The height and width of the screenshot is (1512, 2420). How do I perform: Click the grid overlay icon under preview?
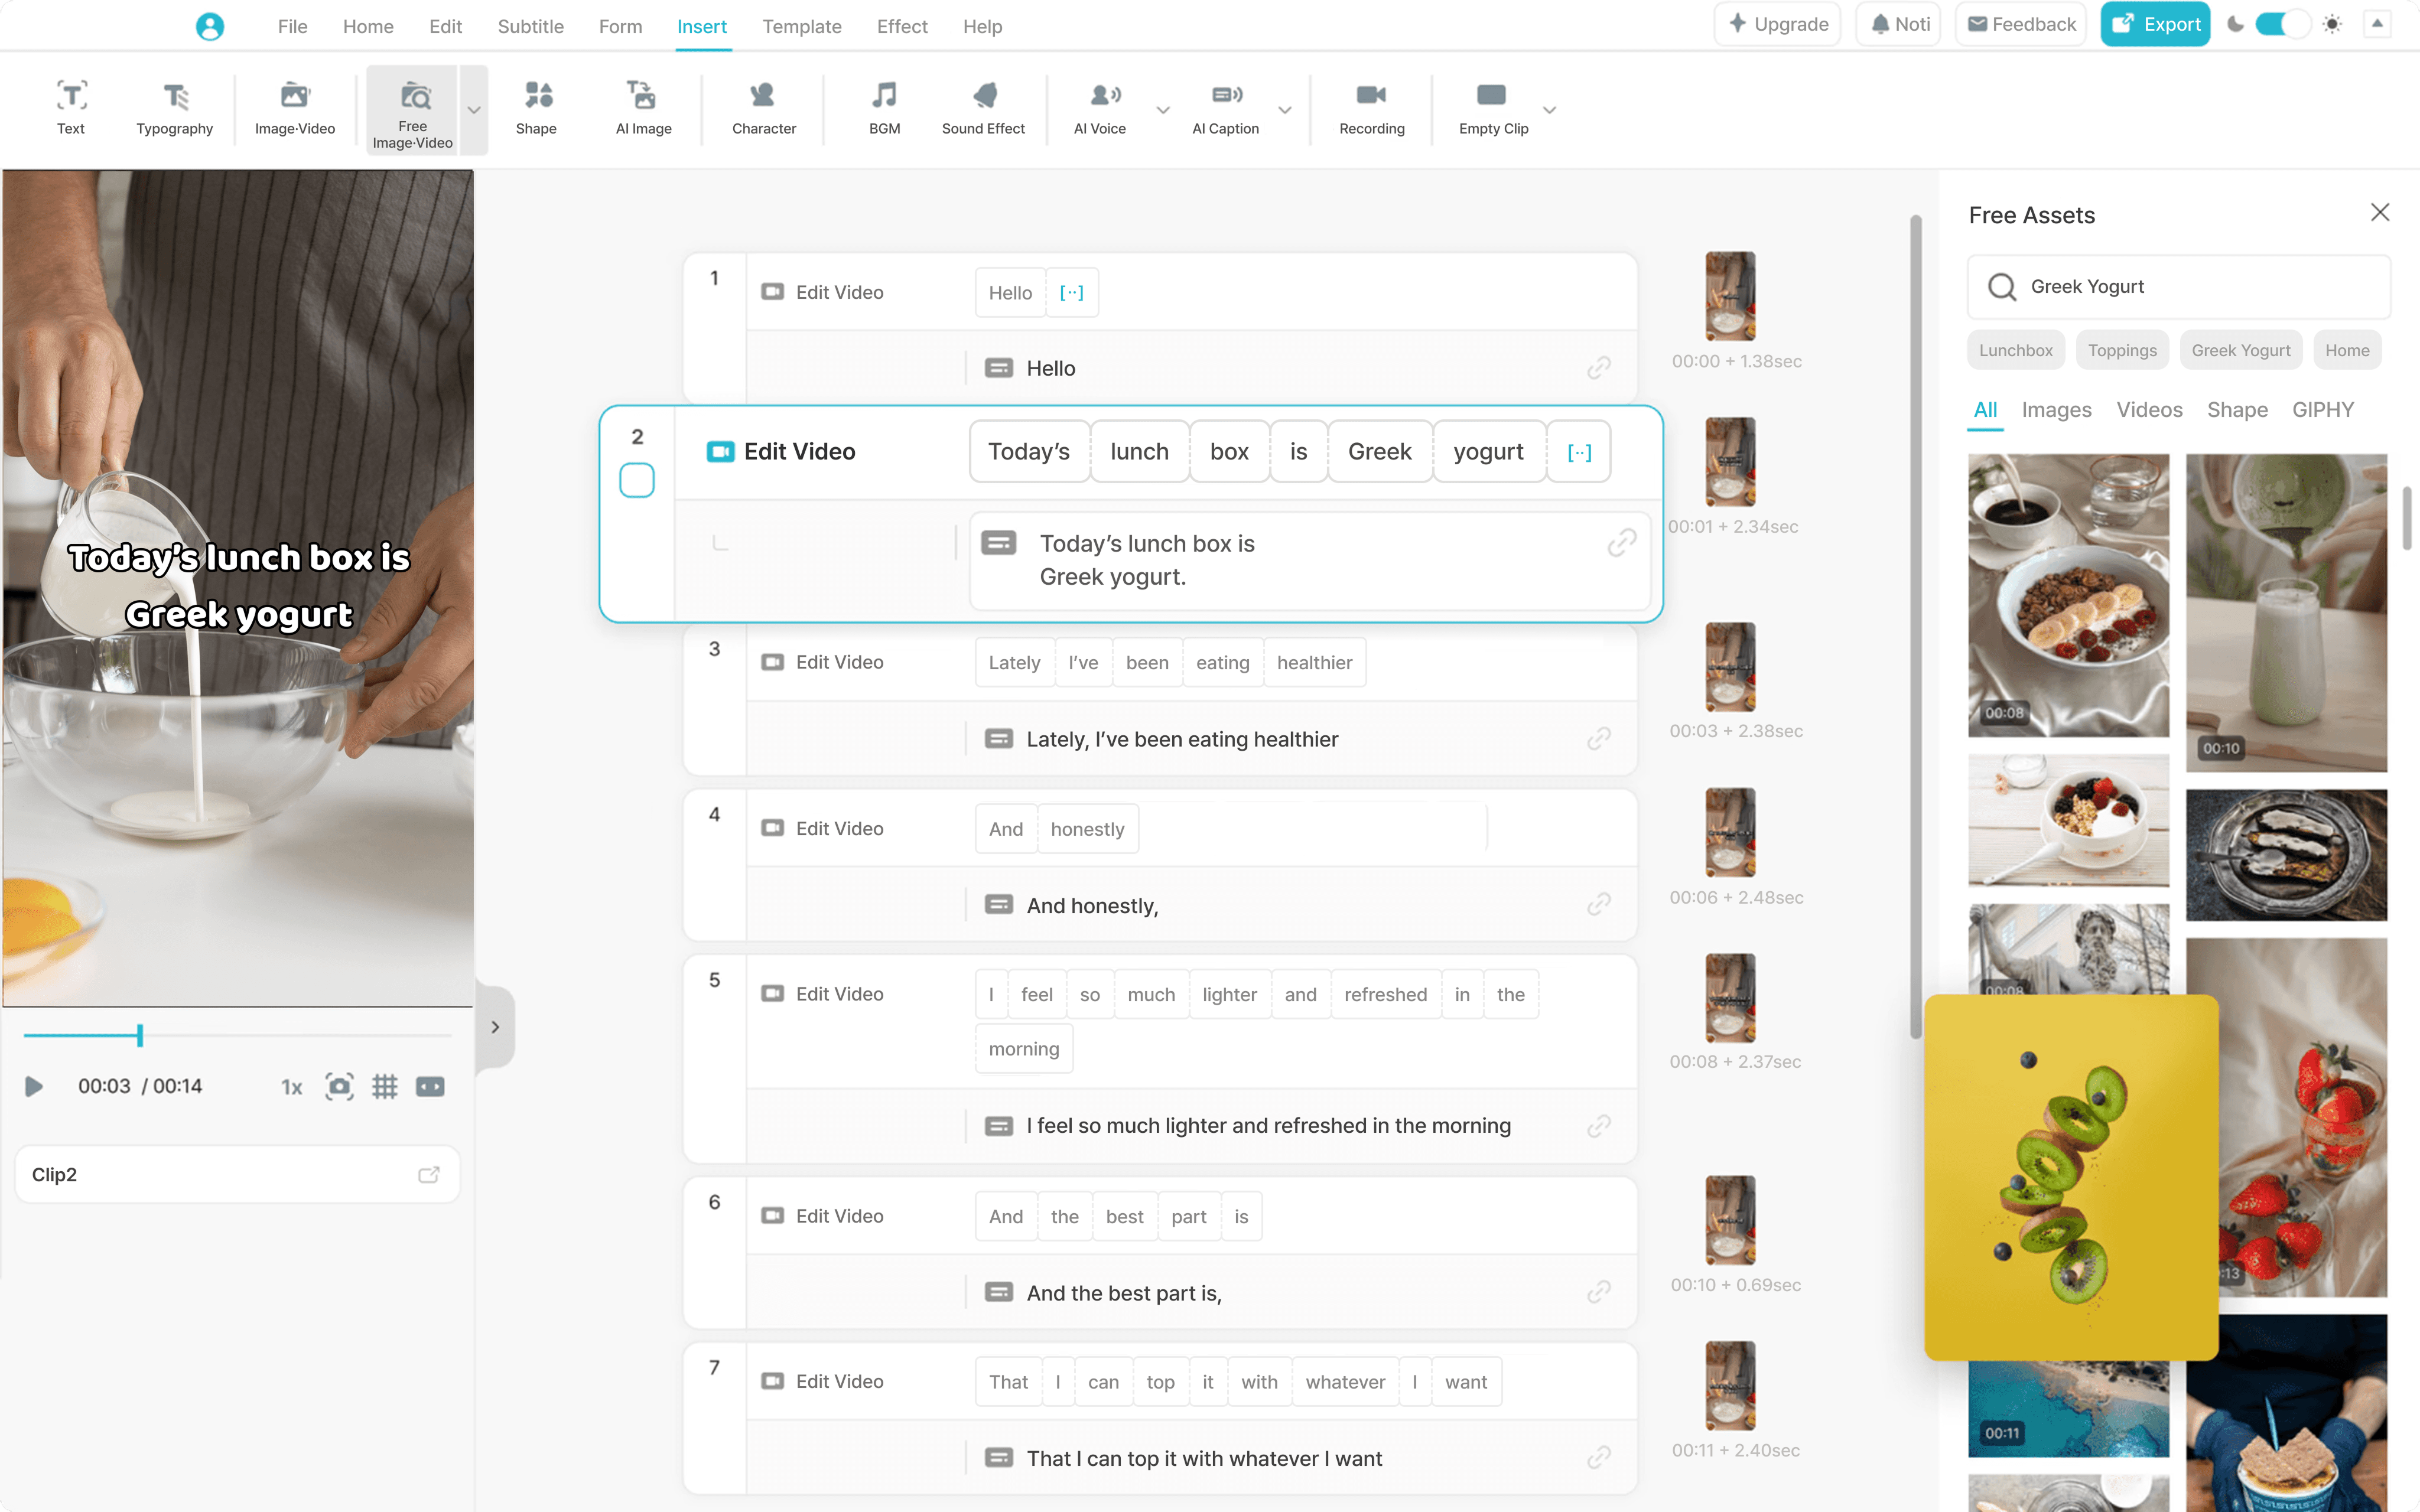click(385, 1086)
